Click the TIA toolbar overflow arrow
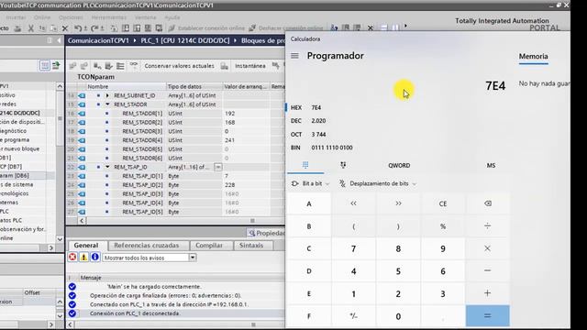Screen dimensions: 587x330 click(x=405, y=27)
